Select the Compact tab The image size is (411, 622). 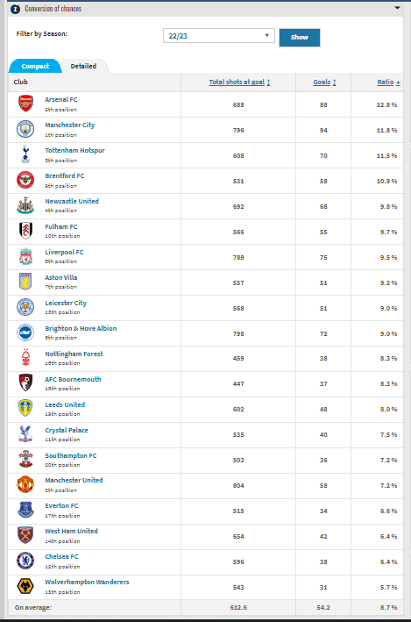pos(35,67)
